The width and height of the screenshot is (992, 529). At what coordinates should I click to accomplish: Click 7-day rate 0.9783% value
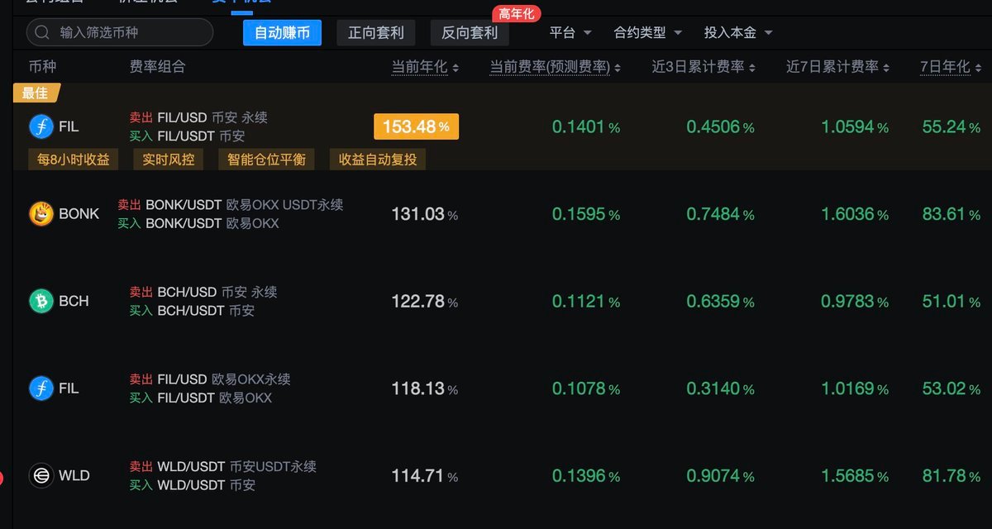855,302
